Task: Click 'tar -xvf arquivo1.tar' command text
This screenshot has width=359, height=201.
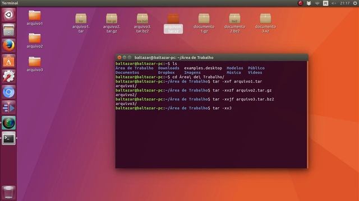Action: (x=237, y=82)
